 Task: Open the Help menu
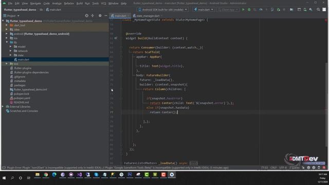pos(123,4)
